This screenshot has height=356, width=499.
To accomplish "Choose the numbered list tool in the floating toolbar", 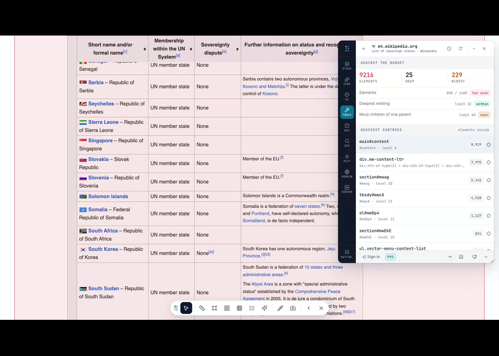I will pos(252,308).
